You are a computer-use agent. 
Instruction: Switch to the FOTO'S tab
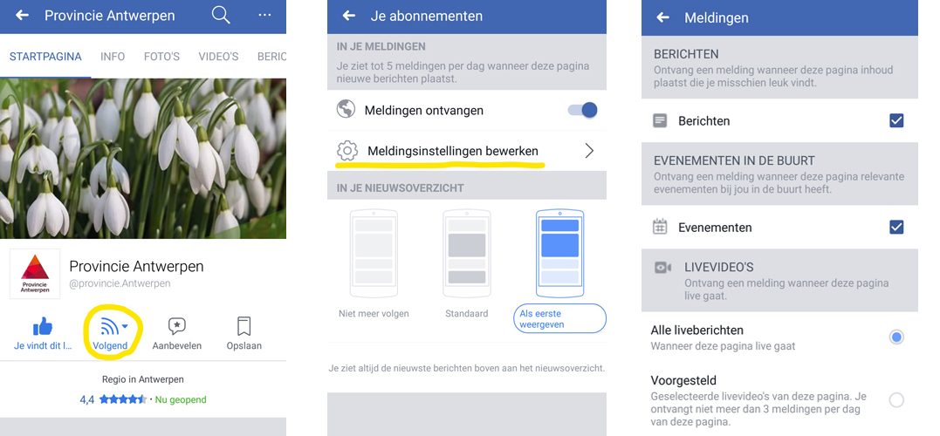161,57
